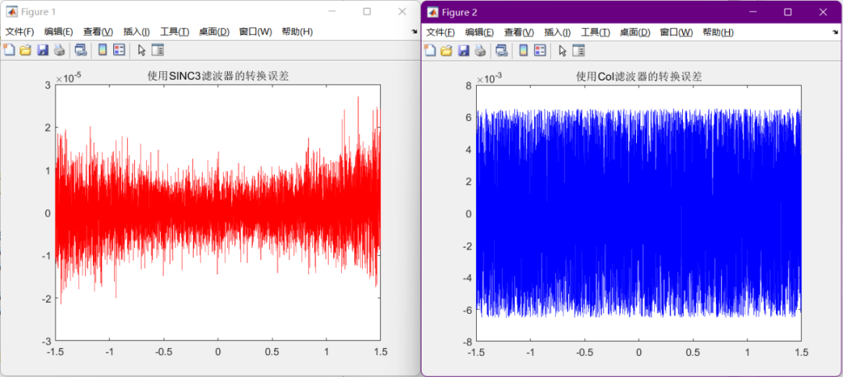Click MATLAB logo icon in Figure 1 title bar
Viewport: 843px width, 377px height.
11,12
